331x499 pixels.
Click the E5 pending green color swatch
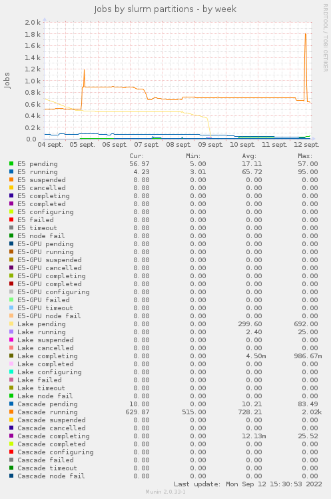(11, 163)
